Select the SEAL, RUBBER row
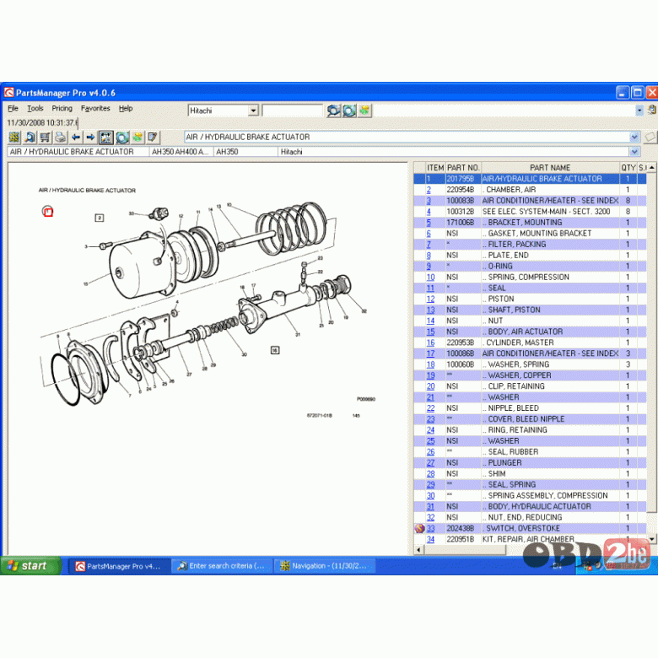 tap(530, 451)
